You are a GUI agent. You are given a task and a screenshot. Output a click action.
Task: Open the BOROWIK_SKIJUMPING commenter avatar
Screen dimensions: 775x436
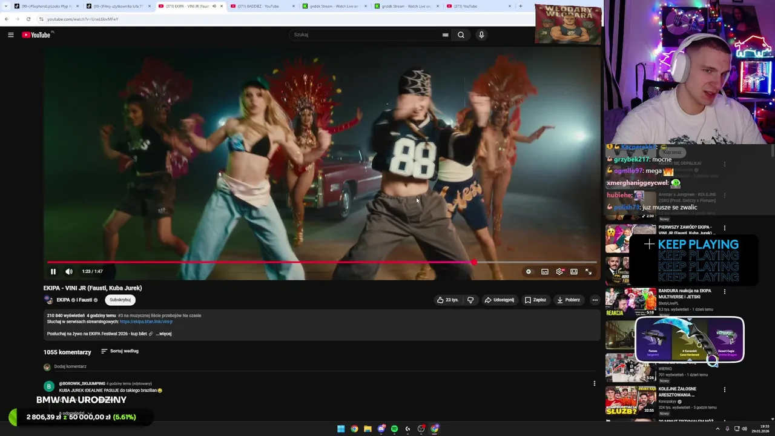tap(49, 386)
